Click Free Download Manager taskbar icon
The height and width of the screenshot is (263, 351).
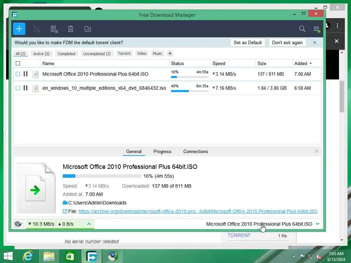click(91, 256)
